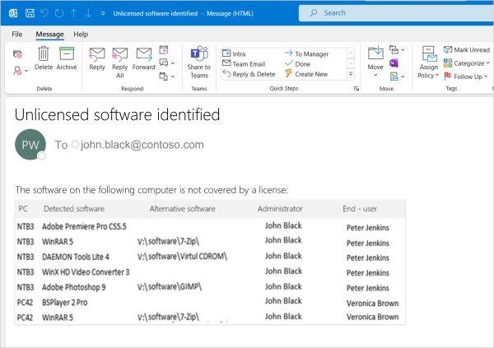Screen dimensions: 494x348
Task: Run the Intra quick step
Action: coord(234,53)
